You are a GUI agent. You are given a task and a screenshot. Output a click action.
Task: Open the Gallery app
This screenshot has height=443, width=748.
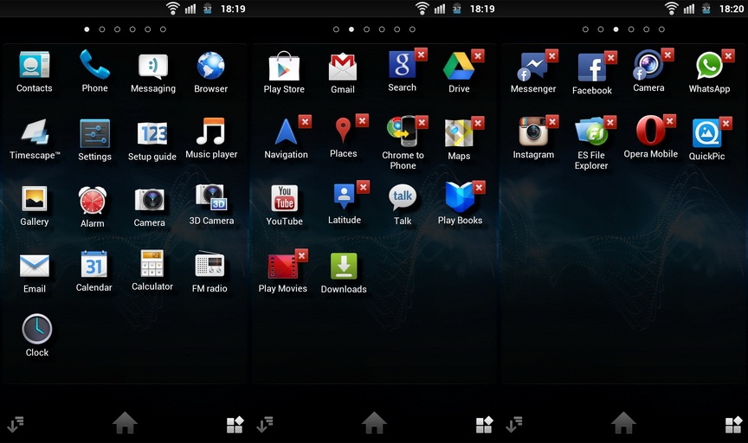[x=34, y=198]
